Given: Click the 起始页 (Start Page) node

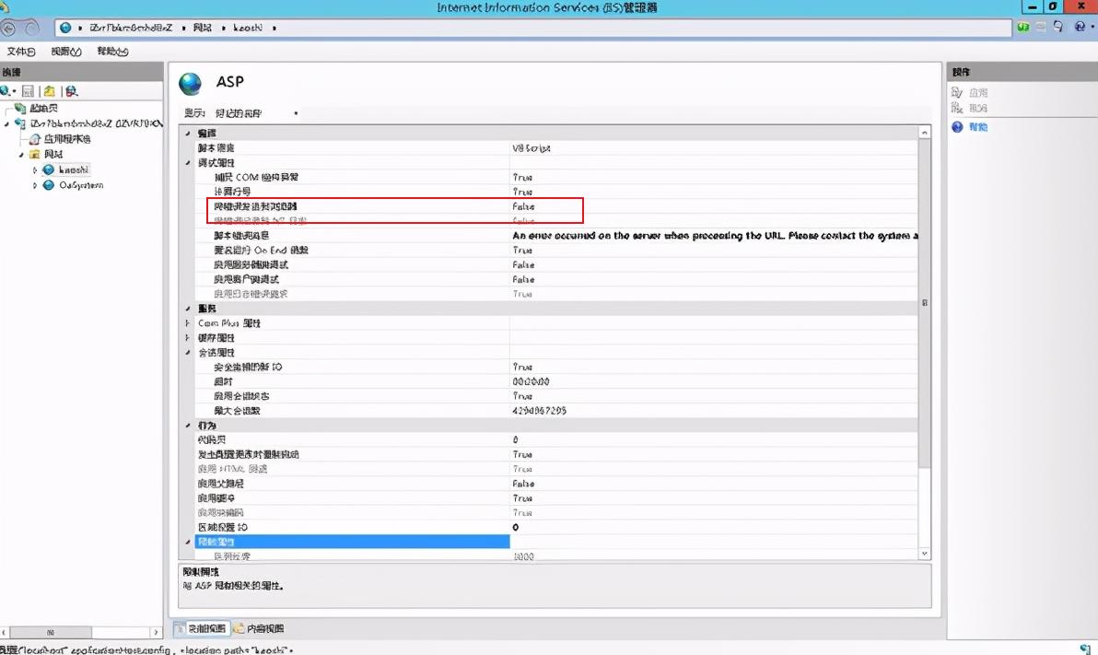Looking at the screenshot, I should [41, 108].
